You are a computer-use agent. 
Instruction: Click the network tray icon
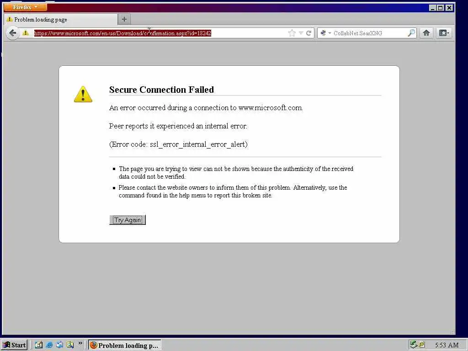coord(413,345)
